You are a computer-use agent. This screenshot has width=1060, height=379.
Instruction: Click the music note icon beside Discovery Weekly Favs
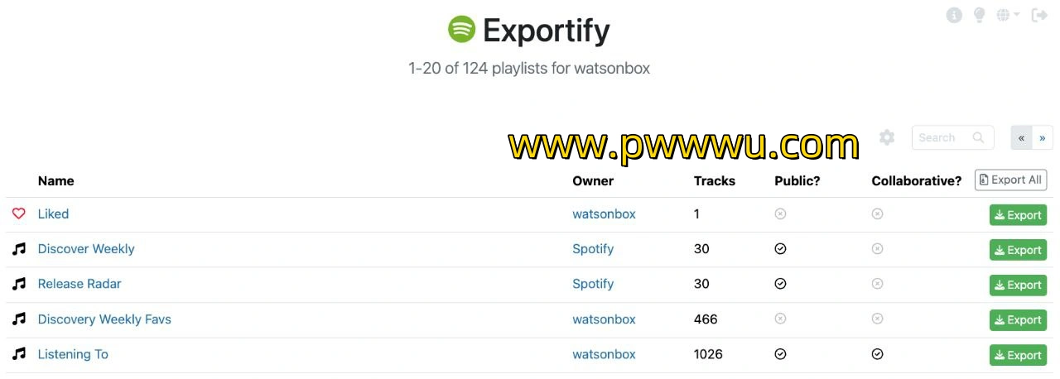coord(19,319)
